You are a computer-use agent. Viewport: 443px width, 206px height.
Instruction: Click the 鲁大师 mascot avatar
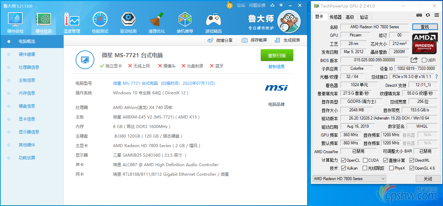pos(289,21)
